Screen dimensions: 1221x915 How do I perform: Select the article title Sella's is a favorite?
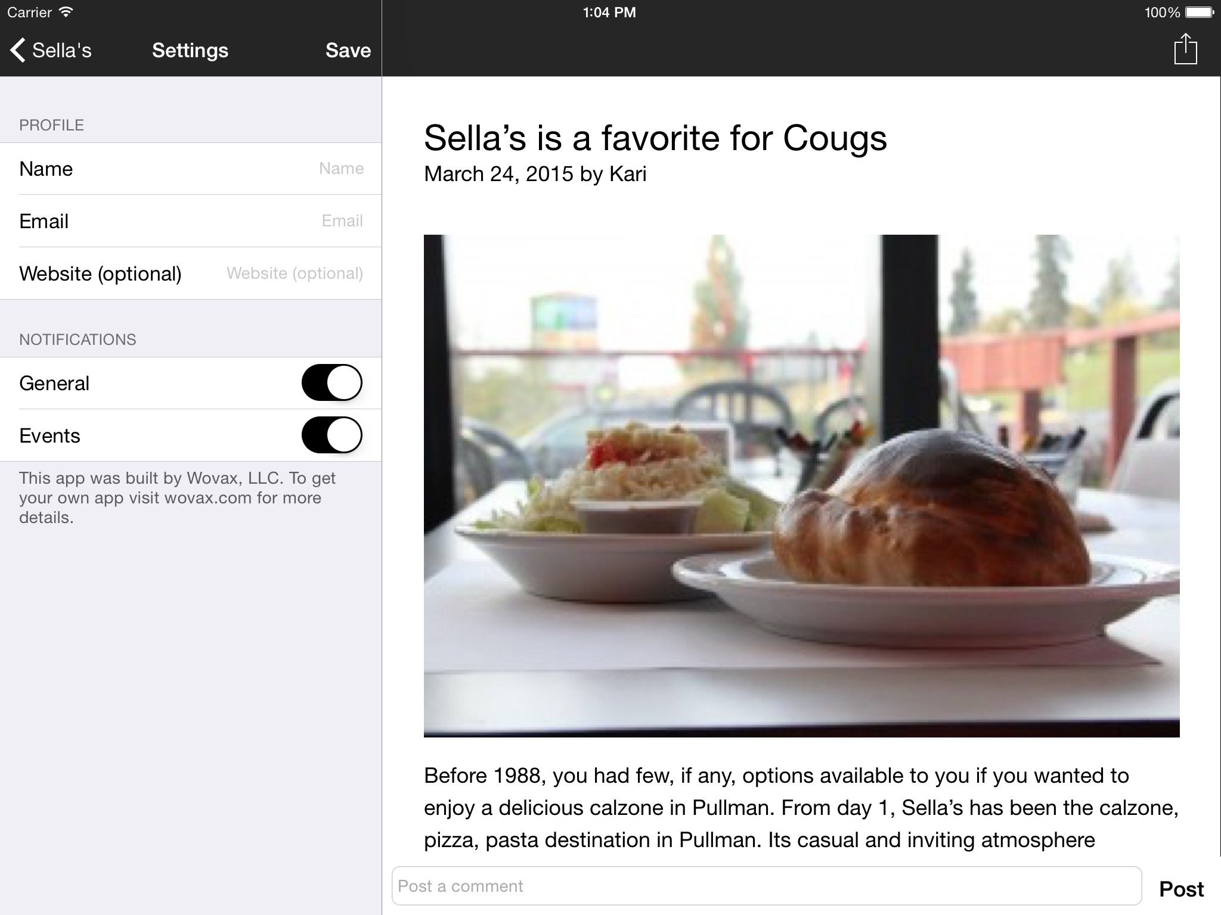coord(655,138)
